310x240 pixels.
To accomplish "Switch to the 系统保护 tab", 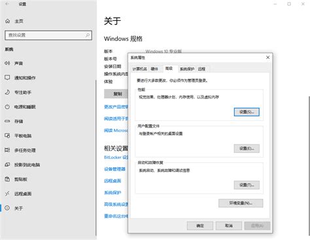I will [x=187, y=69].
